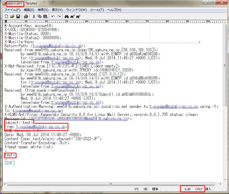Click the X-Mozilla-Keys: line
The width and height of the screenshot is (229, 194).
[102, 42]
